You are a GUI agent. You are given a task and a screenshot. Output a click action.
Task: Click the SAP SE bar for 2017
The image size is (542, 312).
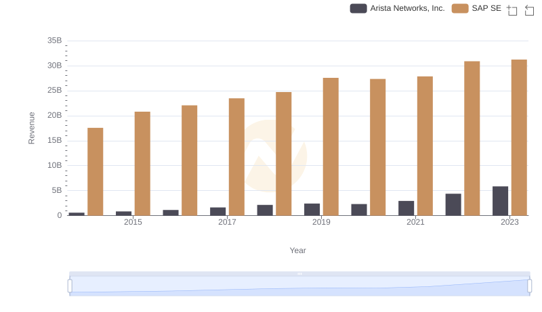(236, 157)
